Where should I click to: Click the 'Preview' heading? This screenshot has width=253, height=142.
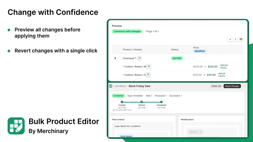[x=117, y=26]
